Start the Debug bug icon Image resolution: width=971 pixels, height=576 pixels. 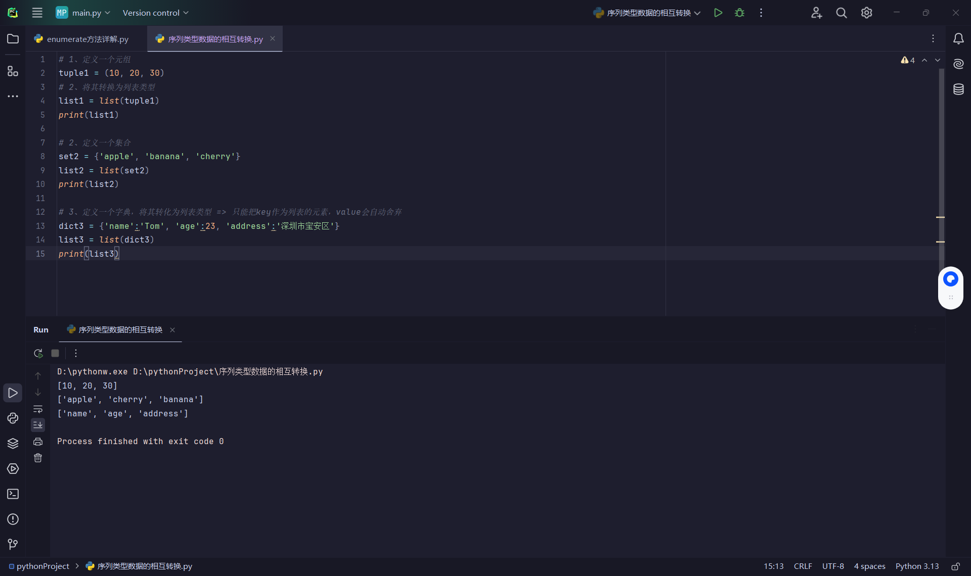pos(739,13)
